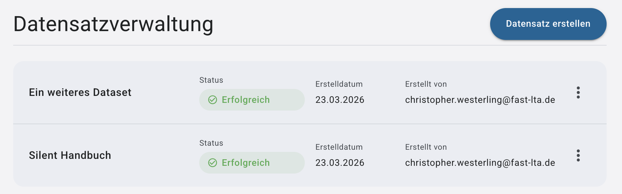Click the creation date of Ein weiteres Dataset

340,100
